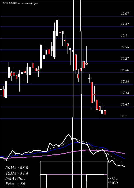The width and height of the screenshot is (134, 188).
Task: Click the 38.56 price level label
Action: [125, 70]
